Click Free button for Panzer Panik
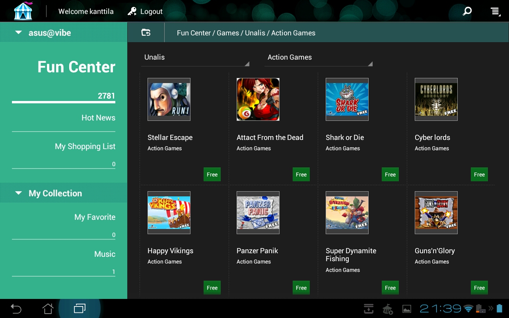The height and width of the screenshot is (318, 509). (301, 288)
